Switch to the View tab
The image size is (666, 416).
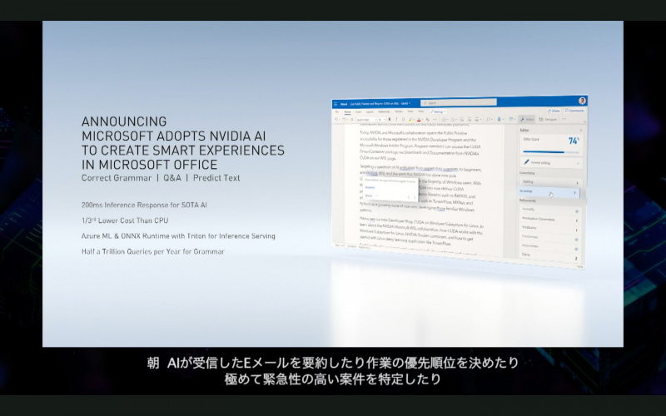tap(410, 111)
